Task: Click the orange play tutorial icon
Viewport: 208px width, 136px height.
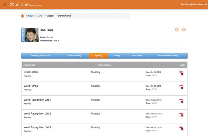Action: (176, 29)
